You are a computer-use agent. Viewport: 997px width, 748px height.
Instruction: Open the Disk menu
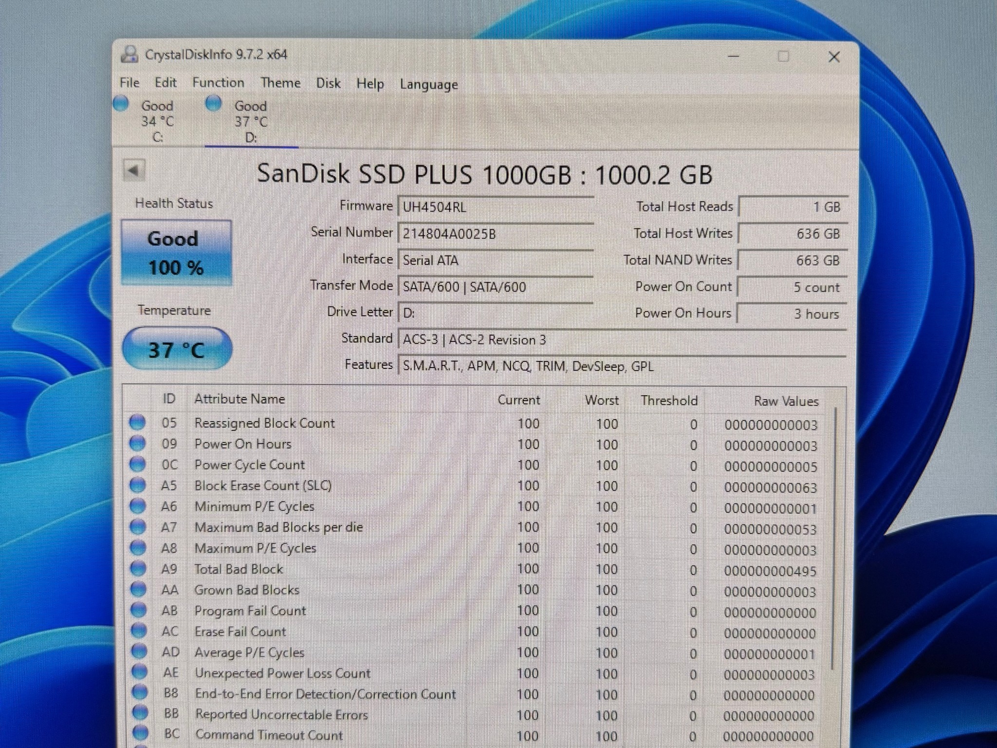click(x=328, y=83)
